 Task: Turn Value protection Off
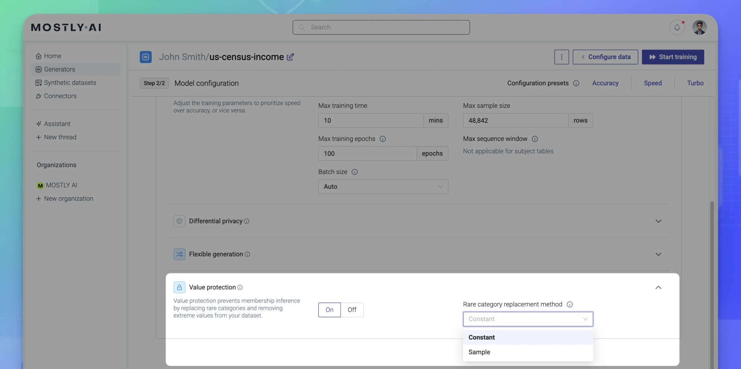(x=352, y=310)
